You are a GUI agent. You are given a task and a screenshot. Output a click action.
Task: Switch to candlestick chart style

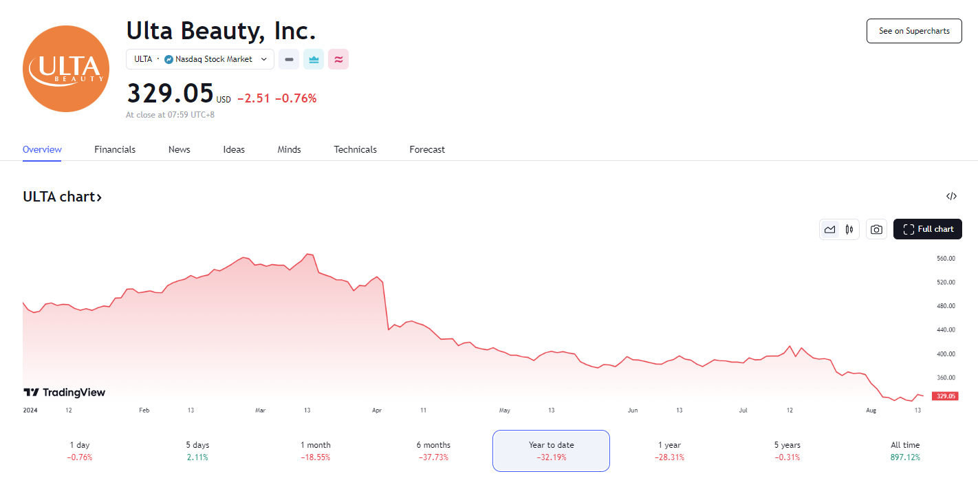coord(849,229)
